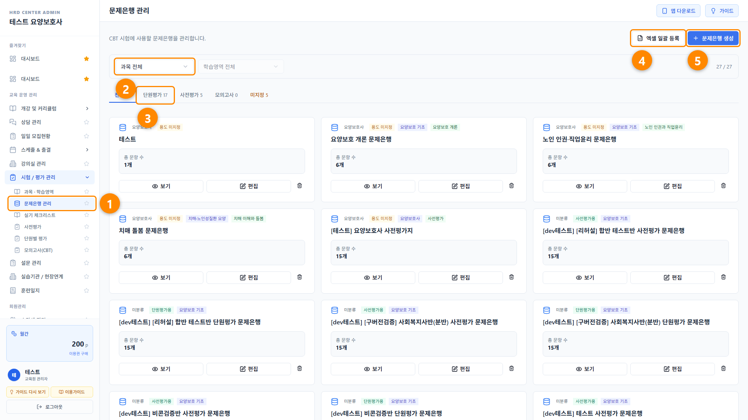748x420 pixels.
Task: Open the 과목 전체 dropdown
Action: tap(154, 66)
